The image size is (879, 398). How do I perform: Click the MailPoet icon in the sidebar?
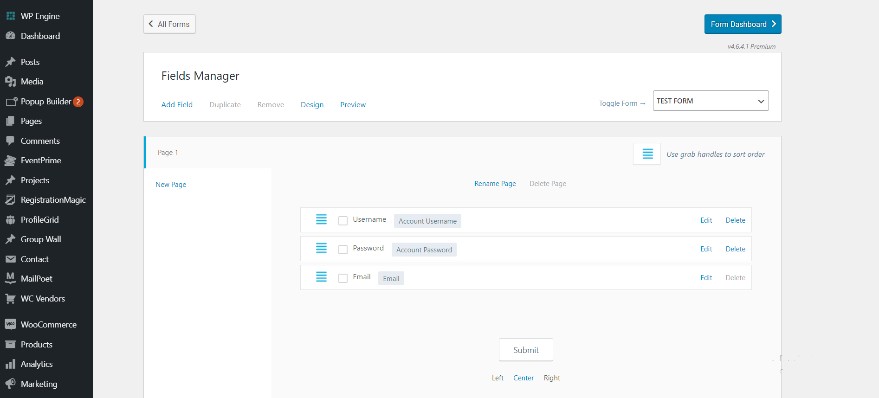click(10, 278)
